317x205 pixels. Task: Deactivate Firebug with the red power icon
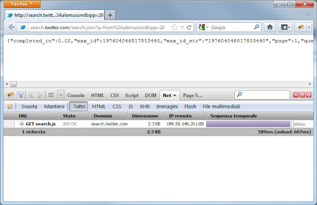coord(309,95)
